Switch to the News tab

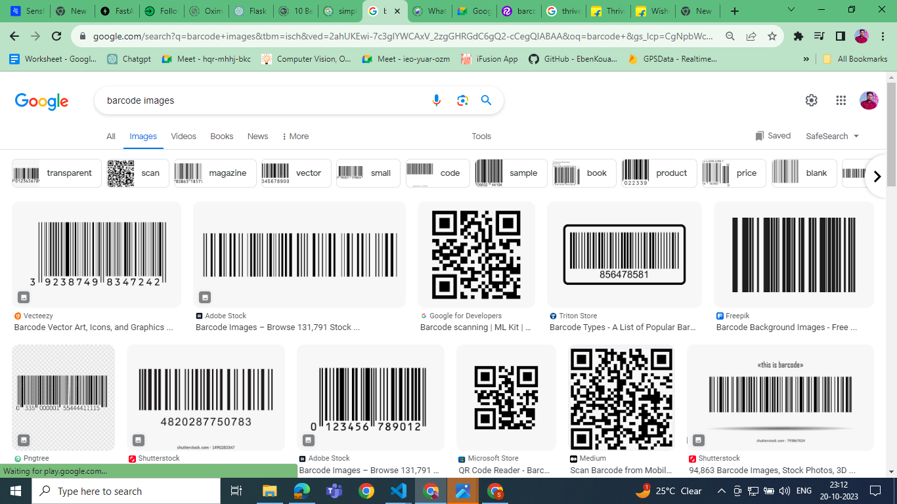[x=257, y=136]
